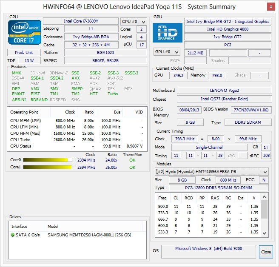Image resolution: width=279 pixels, height=267 pixels.
Task: Click the Intel HD Graphics 4000 field
Action: pos(228,29)
